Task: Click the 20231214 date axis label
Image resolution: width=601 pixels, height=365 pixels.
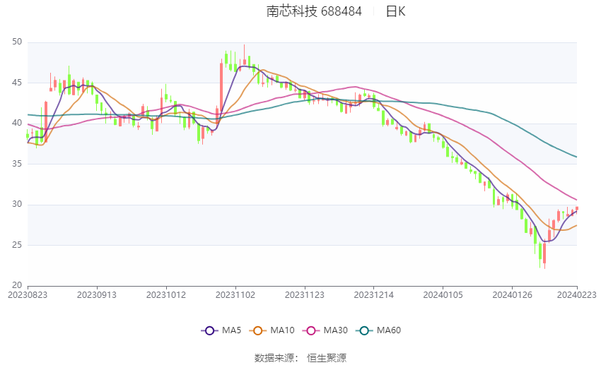Action: coord(374,295)
